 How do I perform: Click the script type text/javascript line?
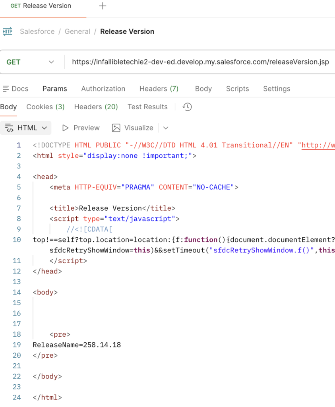(114, 219)
